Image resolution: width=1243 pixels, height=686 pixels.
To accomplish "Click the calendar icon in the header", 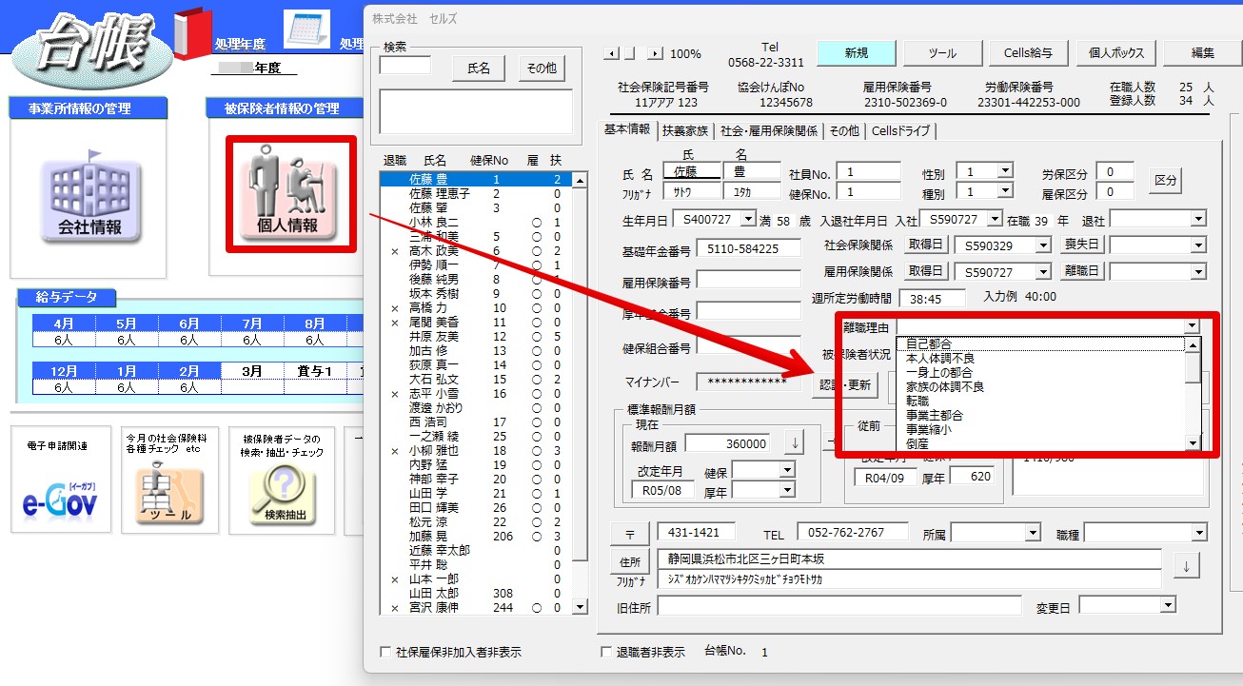I will pos(306,29).
